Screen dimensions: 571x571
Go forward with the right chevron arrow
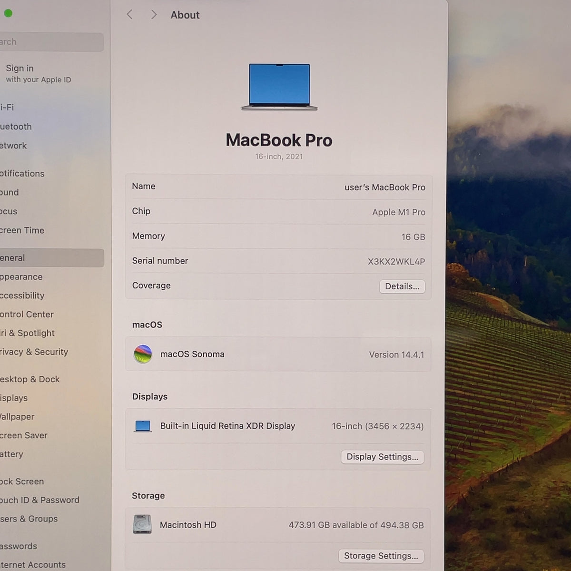coord(154,15)
